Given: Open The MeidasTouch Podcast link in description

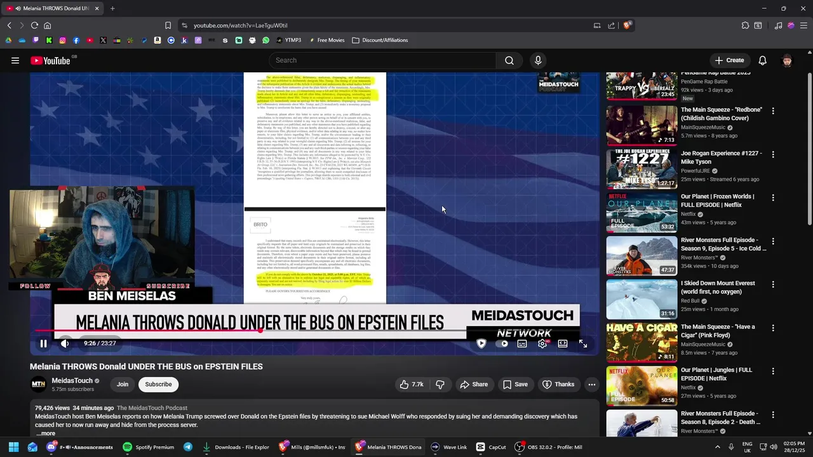Looking at the screenshot, I should (152, 408).
